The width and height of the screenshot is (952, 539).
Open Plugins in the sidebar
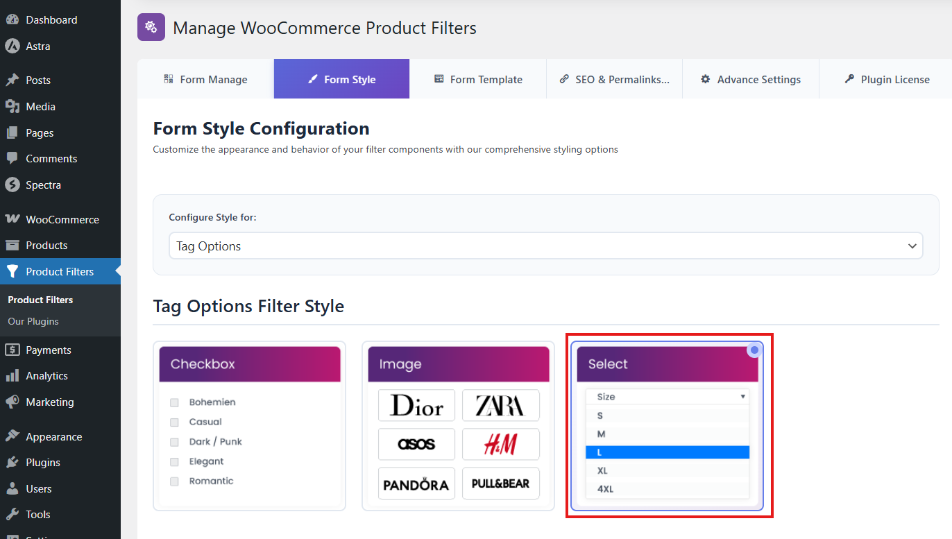coord(60,463)
